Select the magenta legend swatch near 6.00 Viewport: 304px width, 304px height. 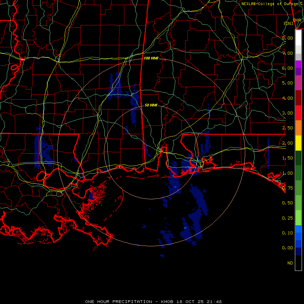tap(298, 64)
